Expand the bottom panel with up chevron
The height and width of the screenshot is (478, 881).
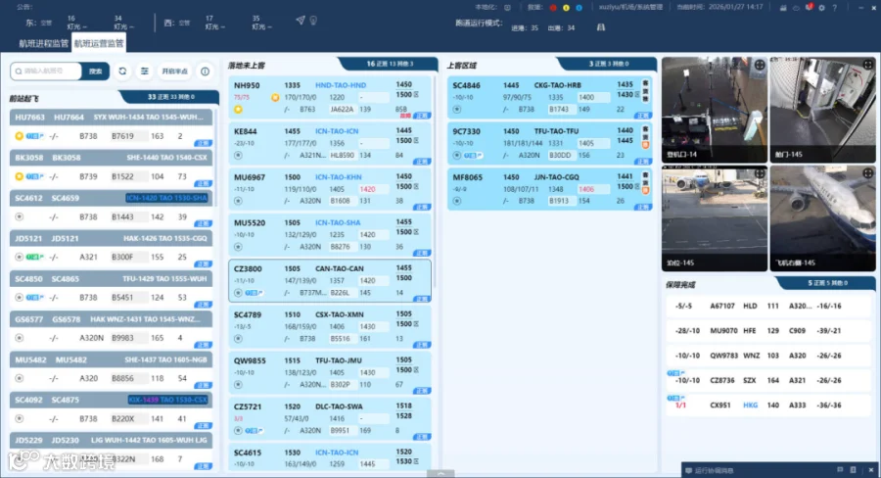point(440,474)
